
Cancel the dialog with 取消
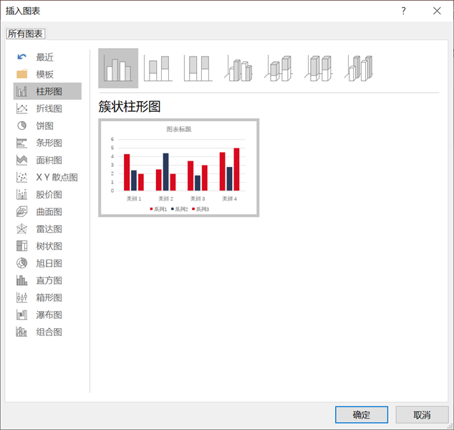422,415
